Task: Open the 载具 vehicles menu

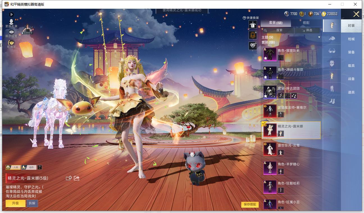Action: click(x=351, y=66)
